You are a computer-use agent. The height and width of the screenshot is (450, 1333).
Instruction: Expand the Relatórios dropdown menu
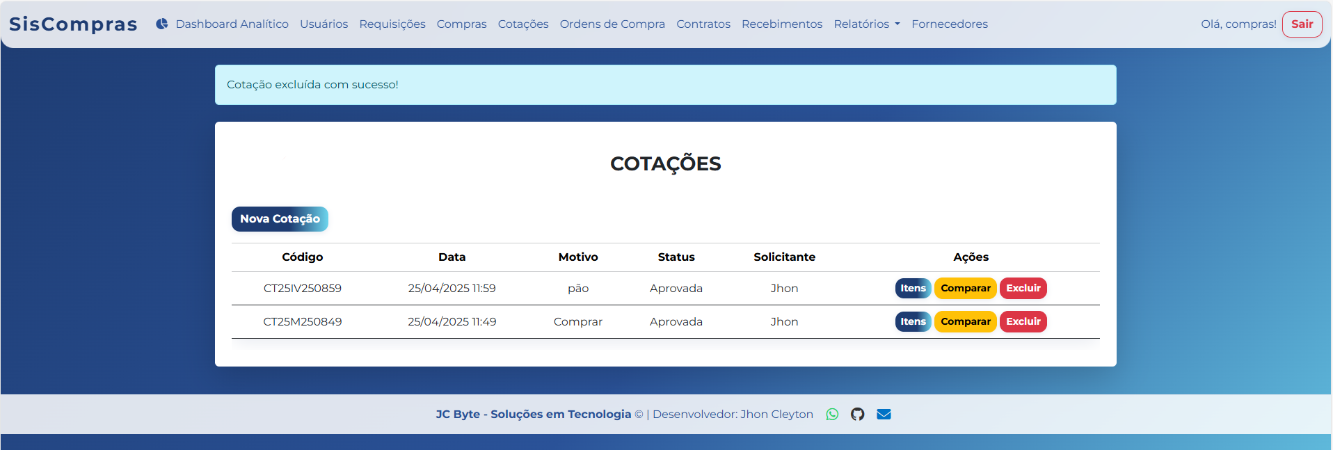pyautogui.click(x=866, y=24)
